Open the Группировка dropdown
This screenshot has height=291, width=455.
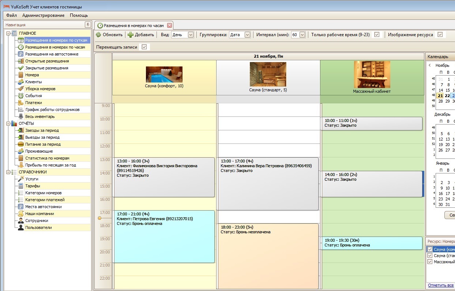[247, 35]
